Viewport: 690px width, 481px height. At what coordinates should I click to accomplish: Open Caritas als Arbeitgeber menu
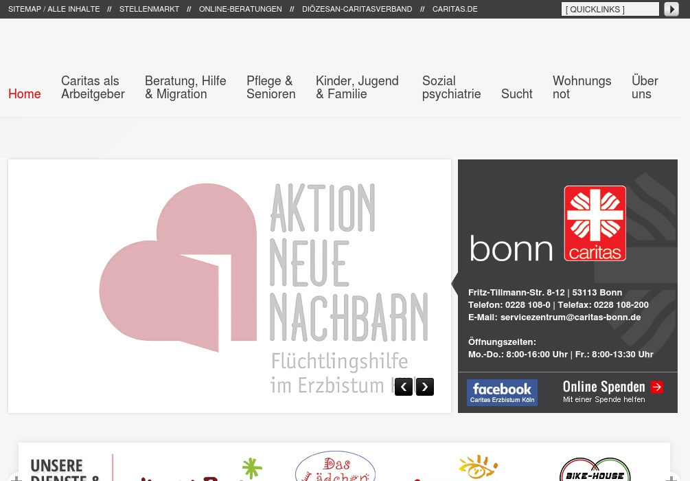93,87
